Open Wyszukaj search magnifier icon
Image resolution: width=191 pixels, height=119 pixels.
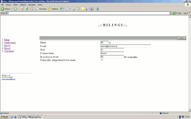point(37,9)
